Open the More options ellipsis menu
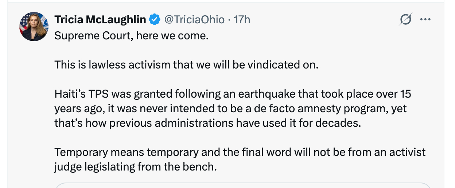Image resolution: width=455 pixels, height=188 pixels. point(425,19)
